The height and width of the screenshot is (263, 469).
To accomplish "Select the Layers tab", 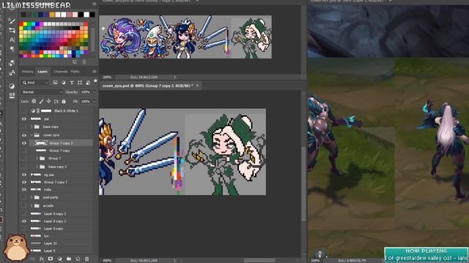I will pyautogui.click(x=43, y=72).
